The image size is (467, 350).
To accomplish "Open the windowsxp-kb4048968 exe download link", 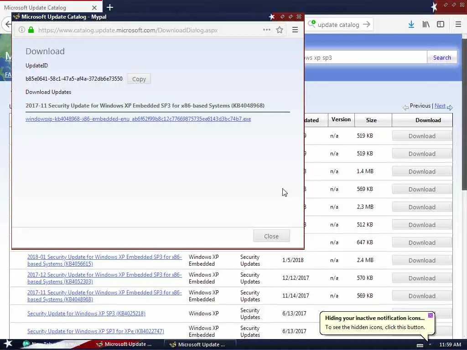I will point(138,119).
